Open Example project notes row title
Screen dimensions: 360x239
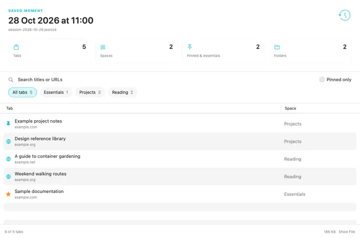pyautogui.click(x=38, y=121)
